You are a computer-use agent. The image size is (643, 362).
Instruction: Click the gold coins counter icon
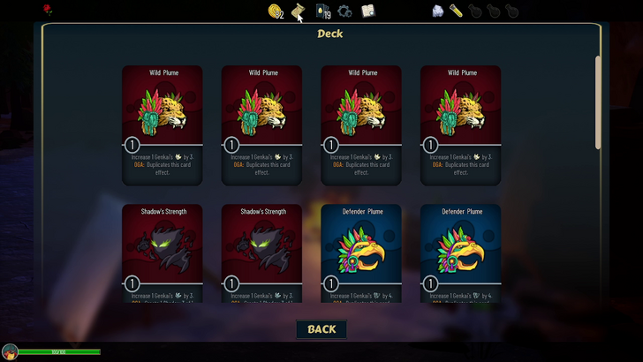pyautogui.click(x=276, y=11)
